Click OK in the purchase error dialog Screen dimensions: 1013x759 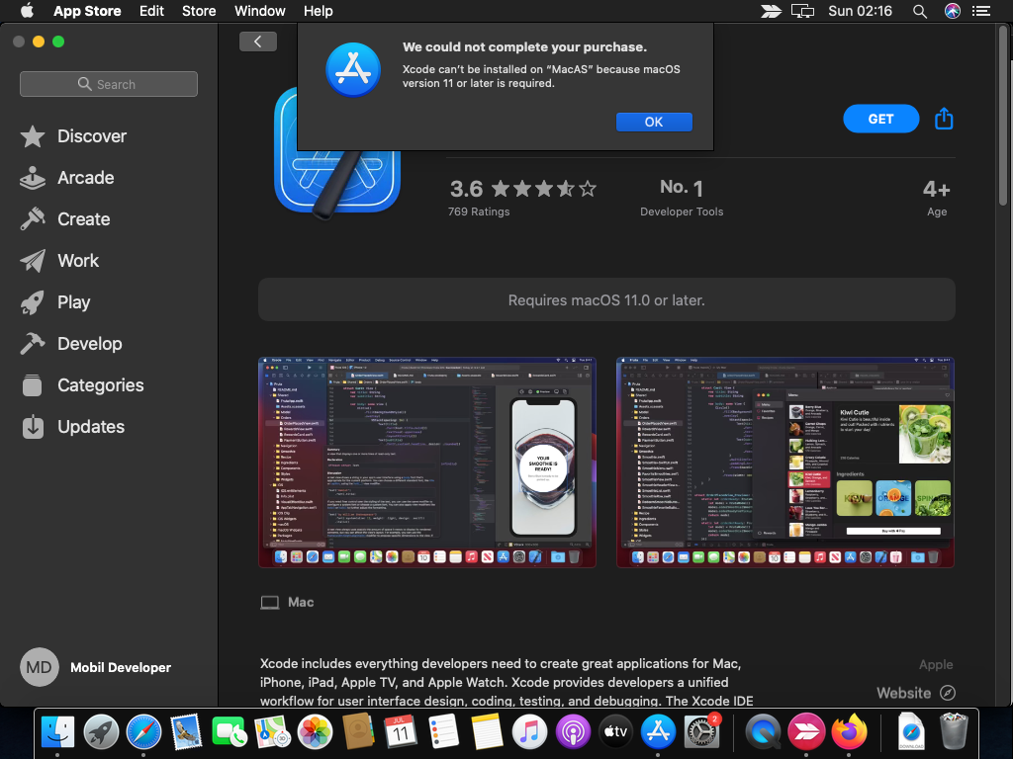coord(653,122)
